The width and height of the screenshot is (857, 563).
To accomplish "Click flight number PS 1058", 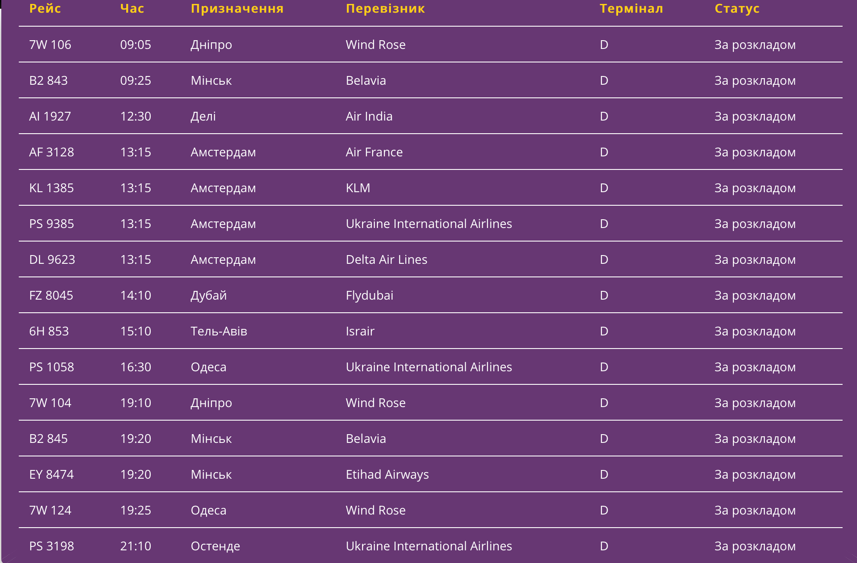I will coord(52,367).
